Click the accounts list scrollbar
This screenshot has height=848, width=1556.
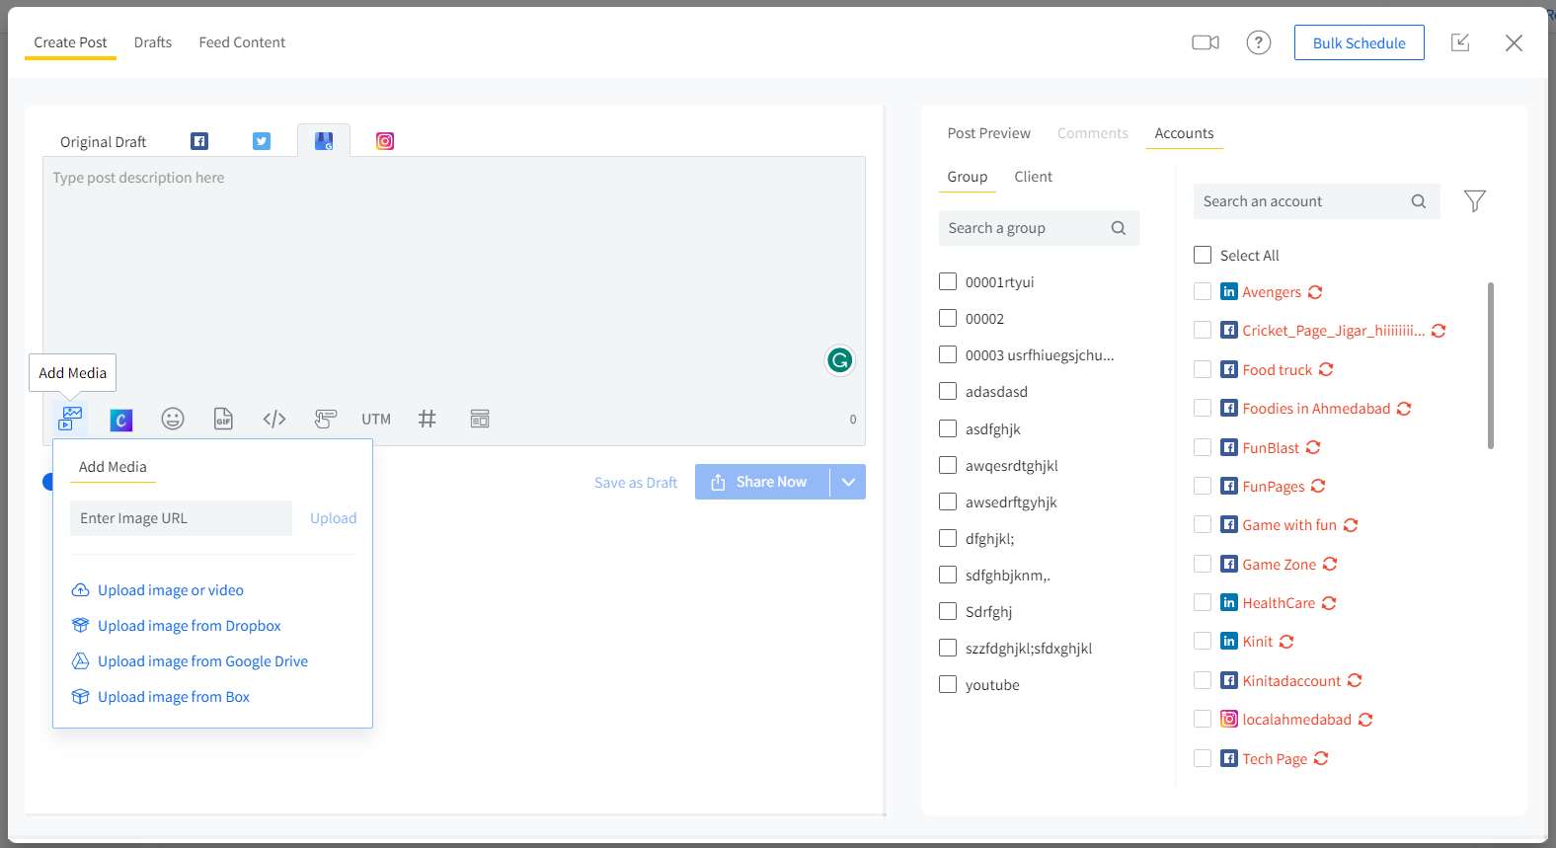coord(1490,365)
